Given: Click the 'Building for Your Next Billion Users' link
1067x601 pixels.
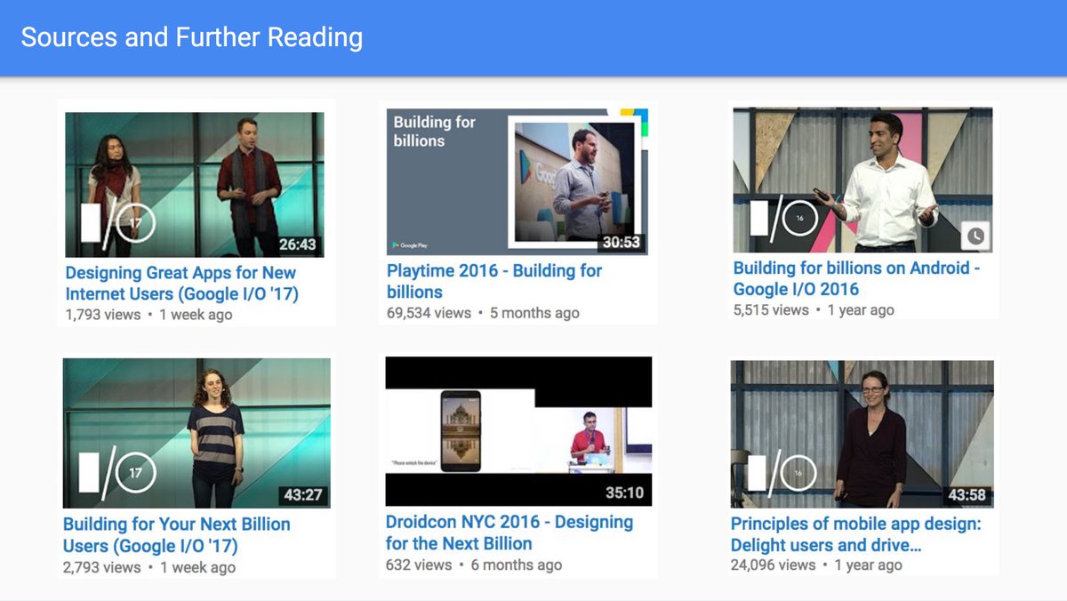Looking at the screenshot, I should point(177,535).
